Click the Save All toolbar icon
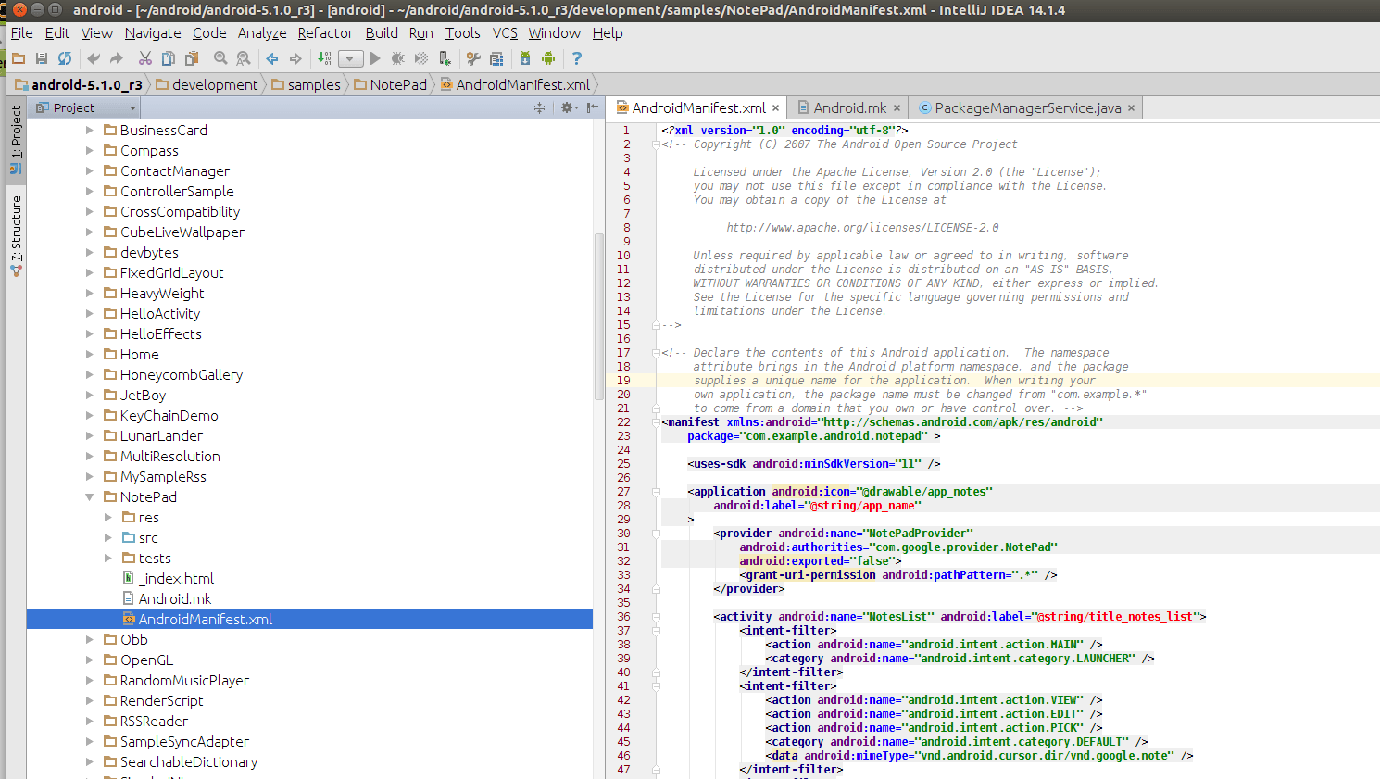The image size is (1380, 779). pos(41,58)
